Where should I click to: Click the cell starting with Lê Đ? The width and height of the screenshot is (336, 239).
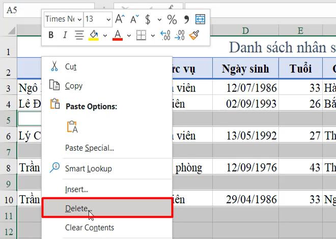[30, 103]
